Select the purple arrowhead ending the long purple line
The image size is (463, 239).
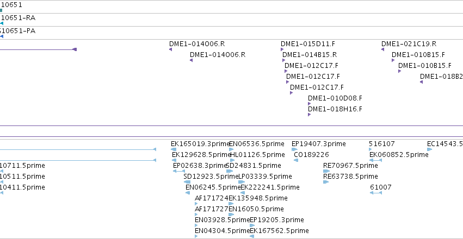click(75, 49)
